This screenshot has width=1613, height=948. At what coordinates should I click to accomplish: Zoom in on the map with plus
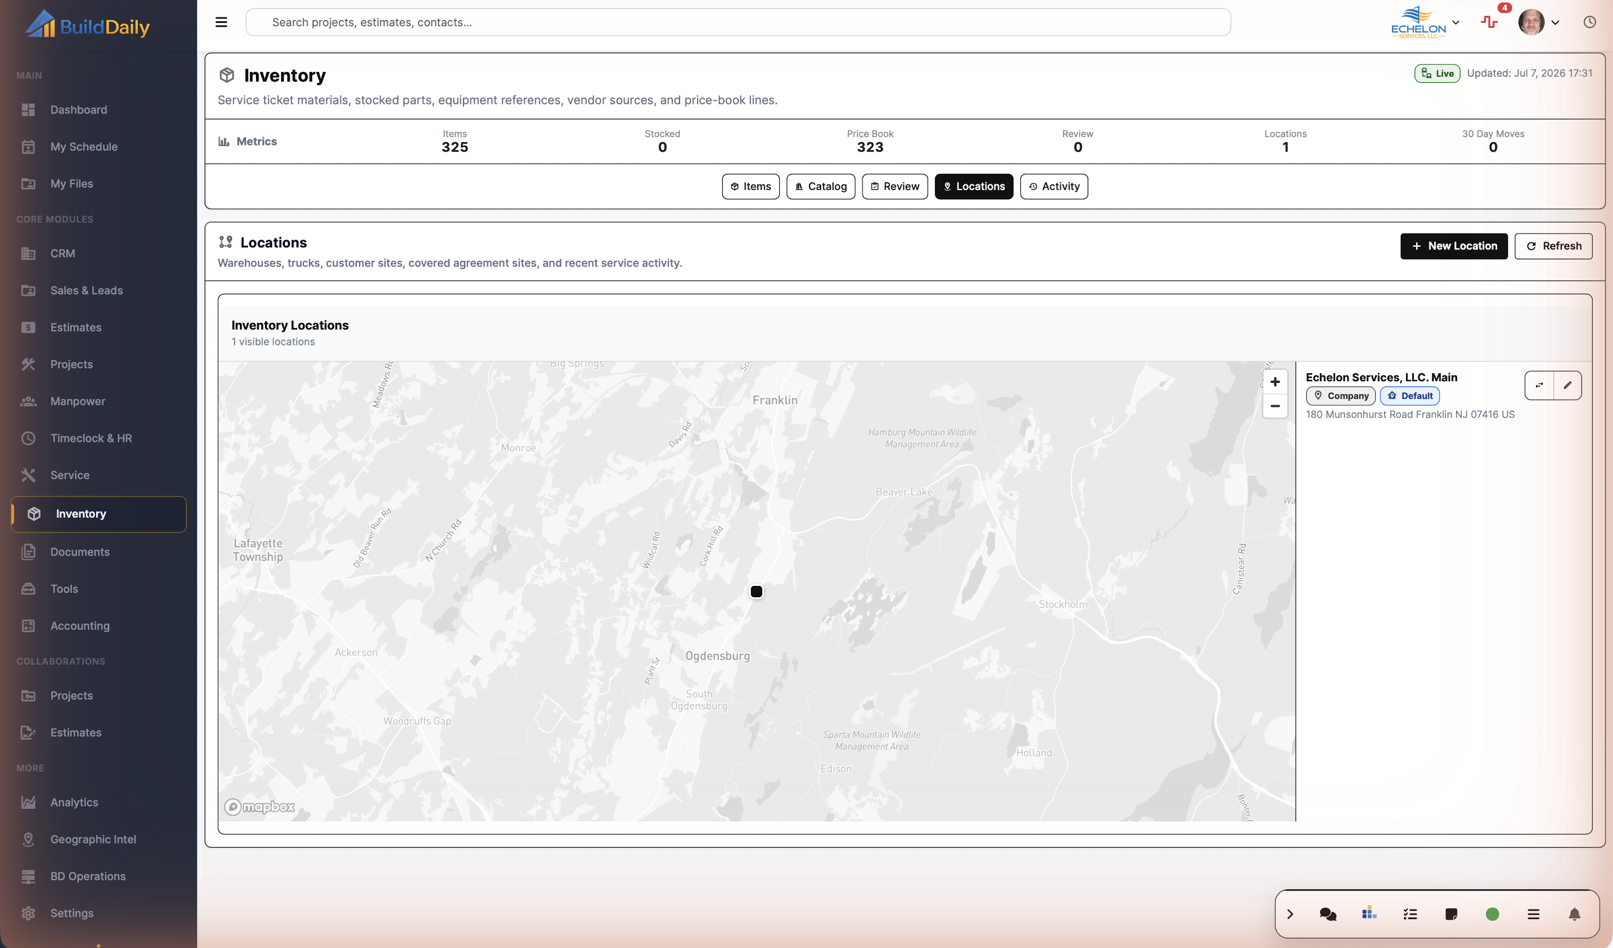point(1274,382)
